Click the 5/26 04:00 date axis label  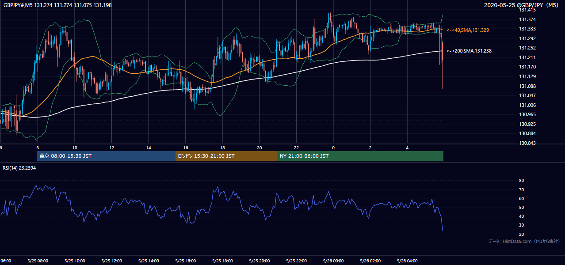pyautogui.click(x=408, y=261)
